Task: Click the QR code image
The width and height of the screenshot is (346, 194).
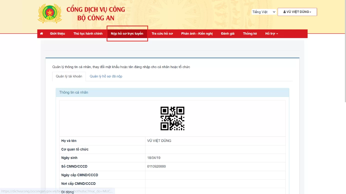Action: pyautogui.click(x=172, y=119)
